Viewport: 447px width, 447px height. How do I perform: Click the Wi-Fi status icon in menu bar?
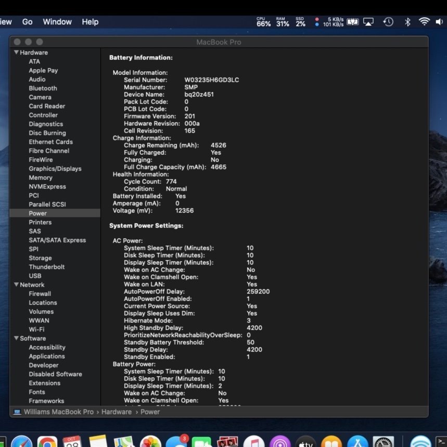(x=425, y=22)
